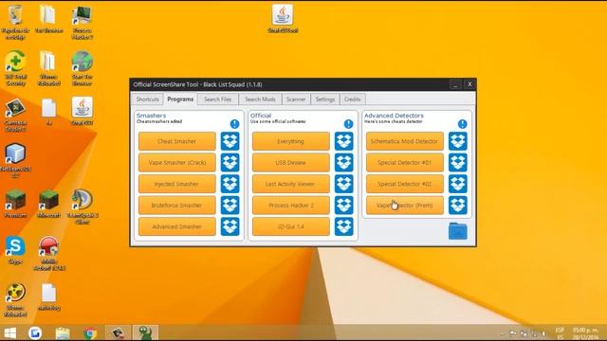Select the Start Tor Browser desktop shortcut
607x341 pixels.
tap(83, 68)
